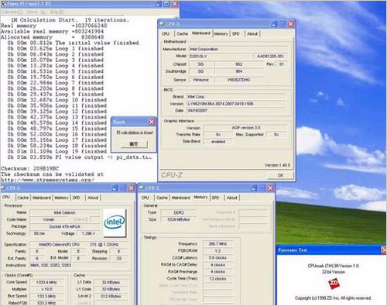This screenshot has width=387, height=306.
Task: Minimize the Super PI window
Action: [x=159, y=4]
